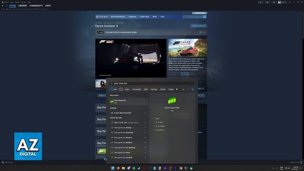Show more search filters with the arrow after Folders
304x171 pixels.
click(177, 89)
